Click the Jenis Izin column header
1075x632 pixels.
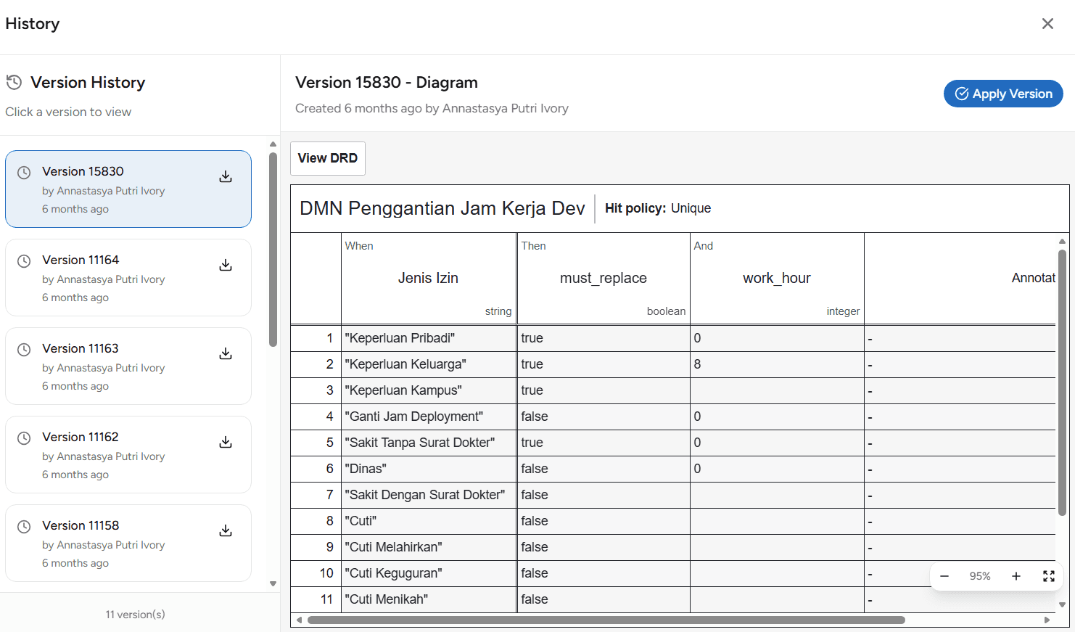coord(428,278)
